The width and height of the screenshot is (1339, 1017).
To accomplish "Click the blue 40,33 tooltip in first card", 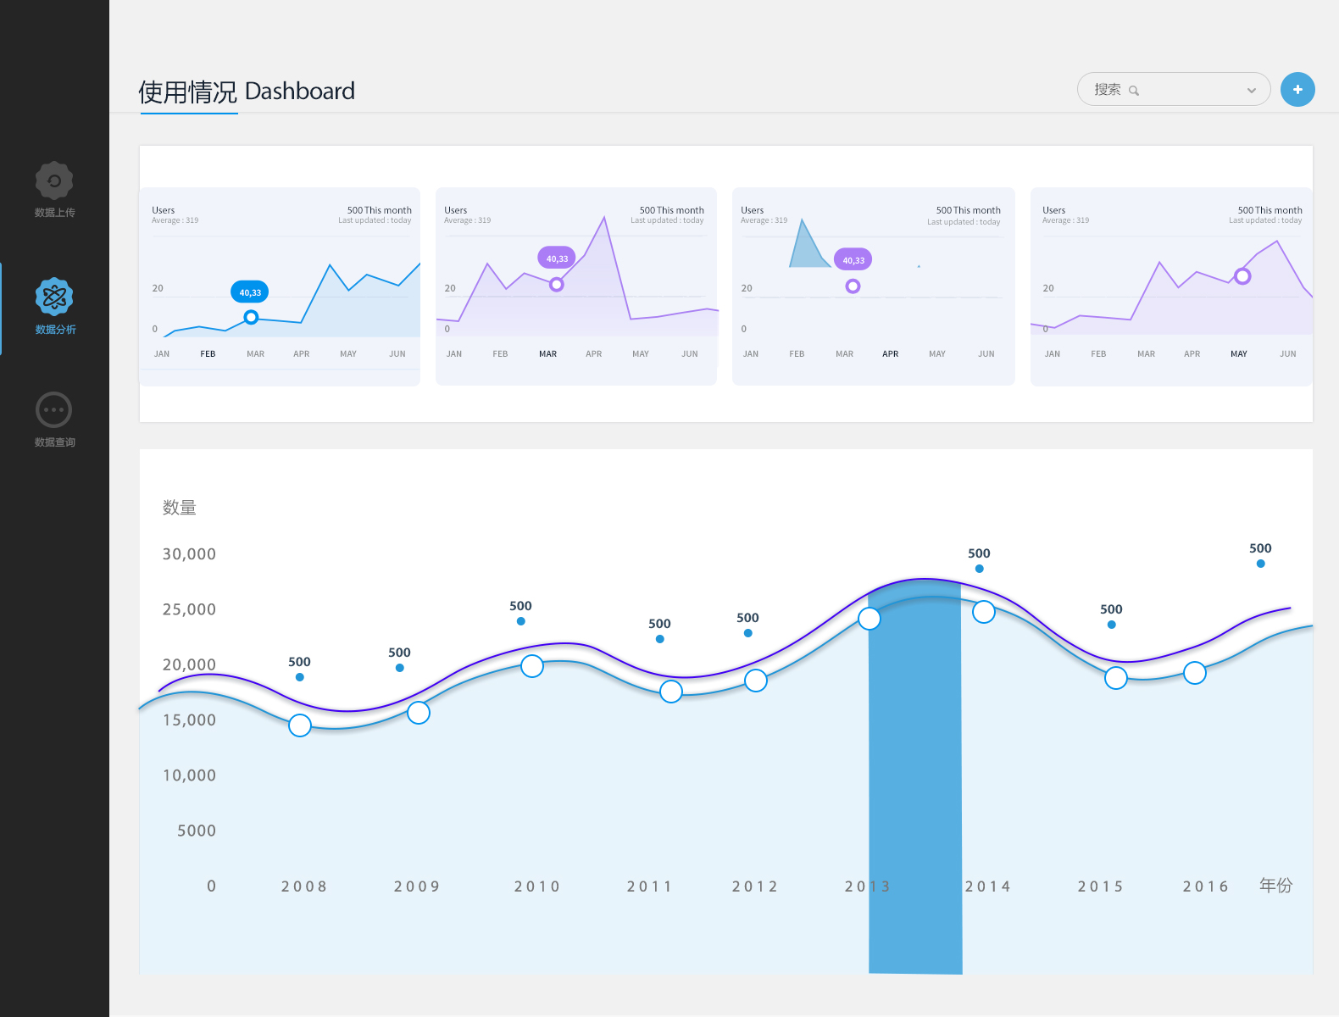I will point(250,292).
